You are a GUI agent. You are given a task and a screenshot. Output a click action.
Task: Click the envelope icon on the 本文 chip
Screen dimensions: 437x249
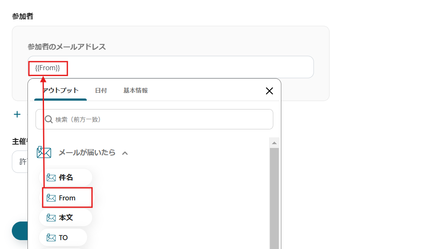coord(52,217)
